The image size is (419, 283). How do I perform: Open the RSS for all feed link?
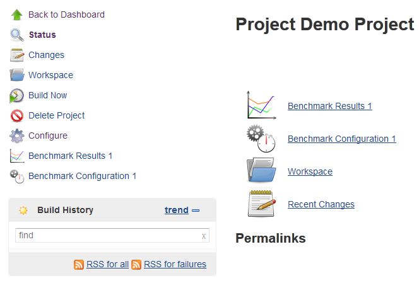tap(107, 264)
